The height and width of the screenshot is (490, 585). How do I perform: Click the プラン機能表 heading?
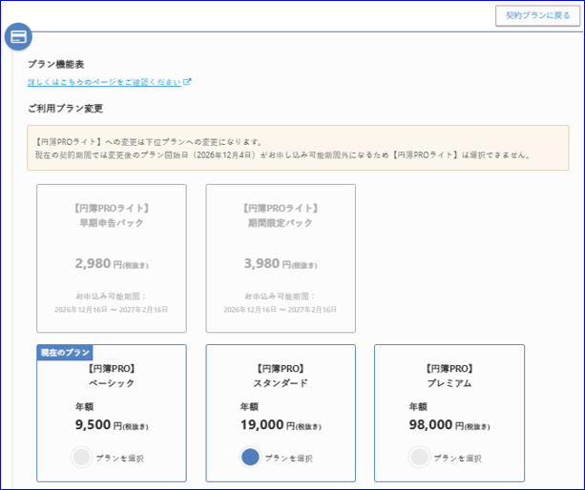(56, 65)
